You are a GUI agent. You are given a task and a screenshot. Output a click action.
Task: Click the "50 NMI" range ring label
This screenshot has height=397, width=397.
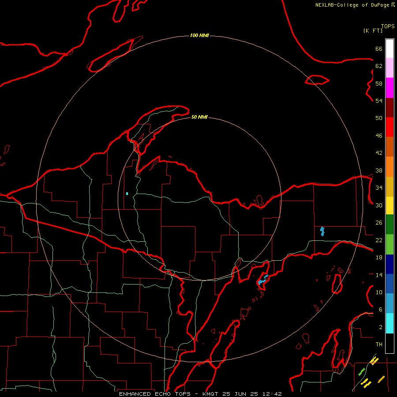click(x=199, y=117)
